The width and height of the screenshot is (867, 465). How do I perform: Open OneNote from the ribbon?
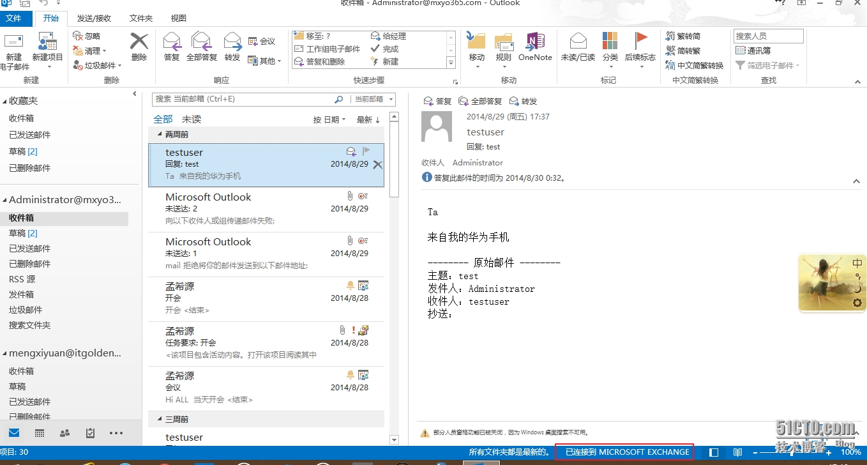pos(534,47)
